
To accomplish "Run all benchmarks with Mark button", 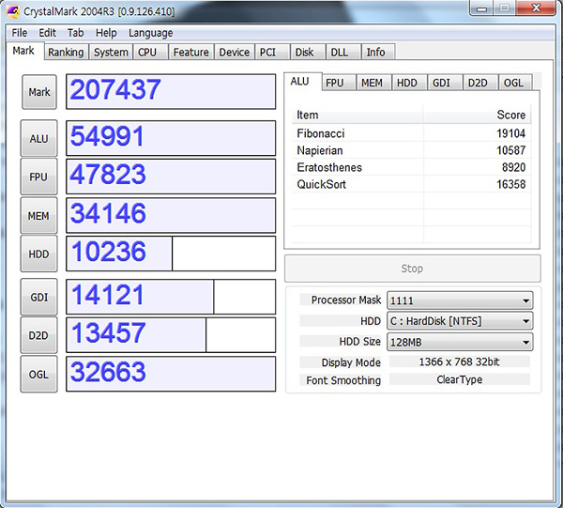I will (39, 92).
